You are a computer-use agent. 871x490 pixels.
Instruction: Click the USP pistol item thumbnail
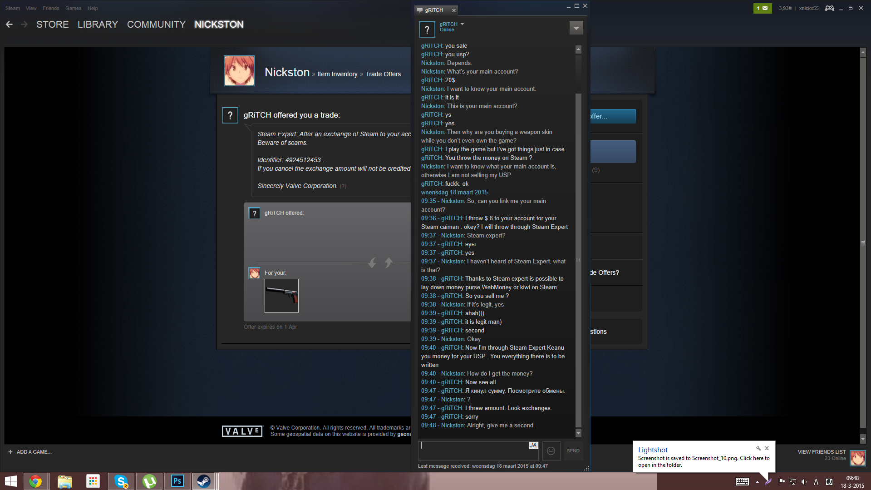point(281,296)
